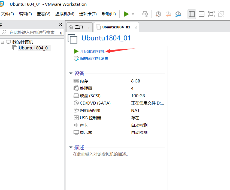Open the 虚拟机(M) menu
The image size is (230, 190).
coord(65,14)
